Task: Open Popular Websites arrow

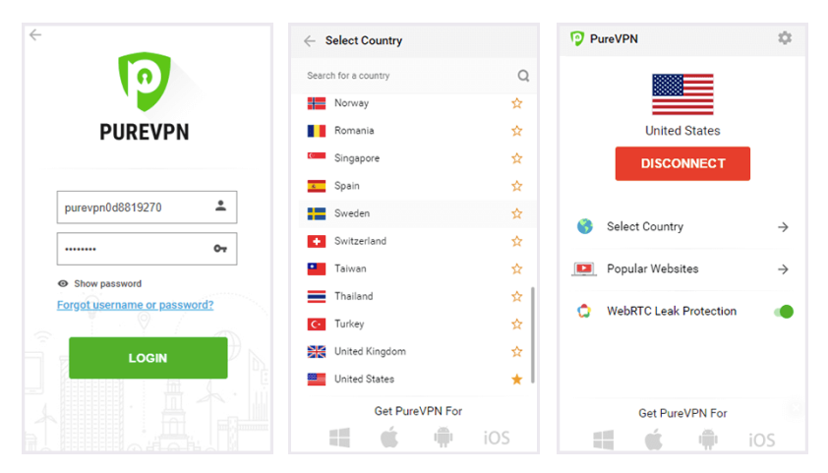Action: coord(783,269)
